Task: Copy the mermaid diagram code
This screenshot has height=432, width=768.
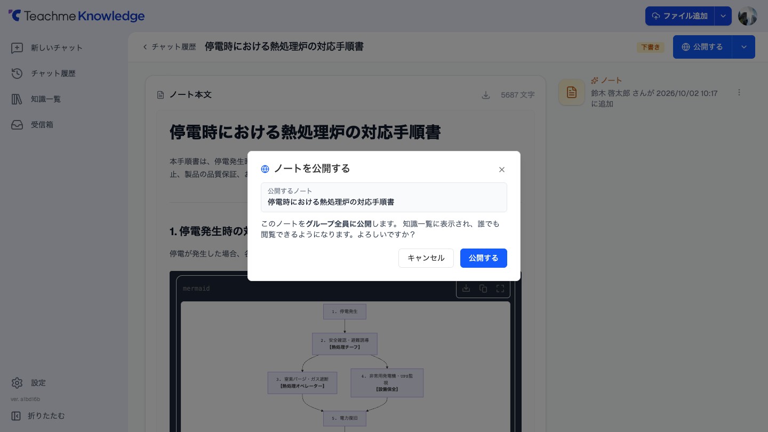Action: 483,289
